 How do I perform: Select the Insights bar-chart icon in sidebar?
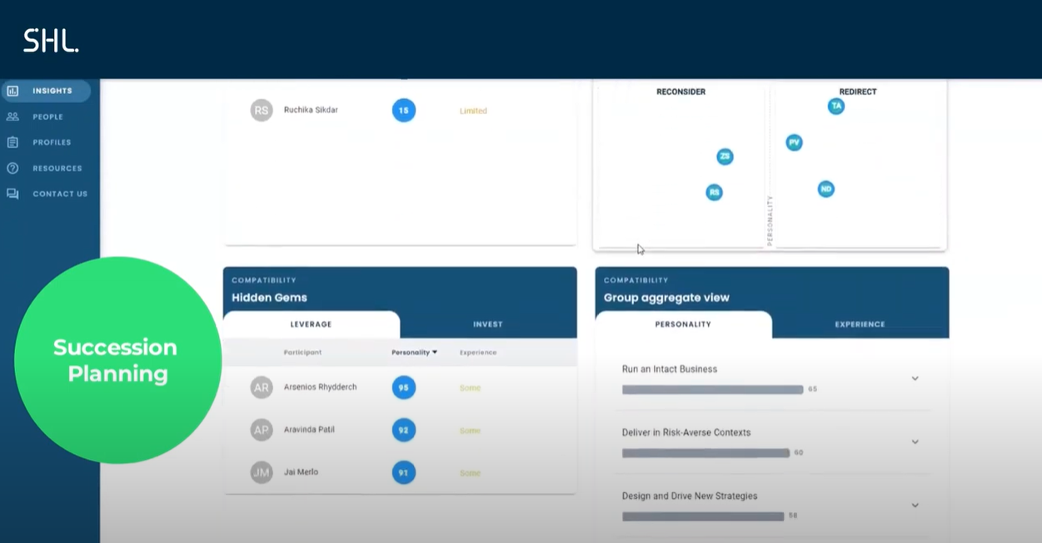12,91
